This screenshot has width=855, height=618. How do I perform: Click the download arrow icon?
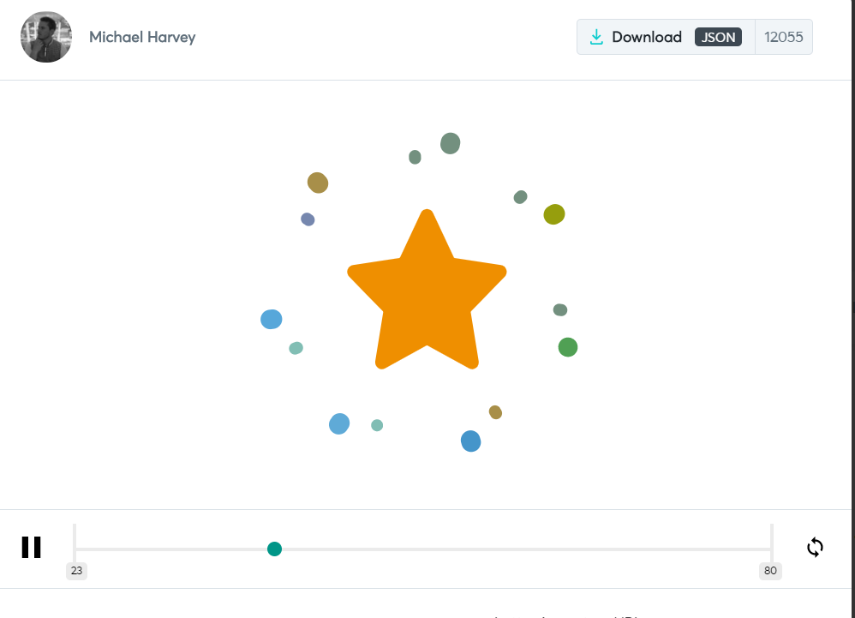click(x=597, y=37)
